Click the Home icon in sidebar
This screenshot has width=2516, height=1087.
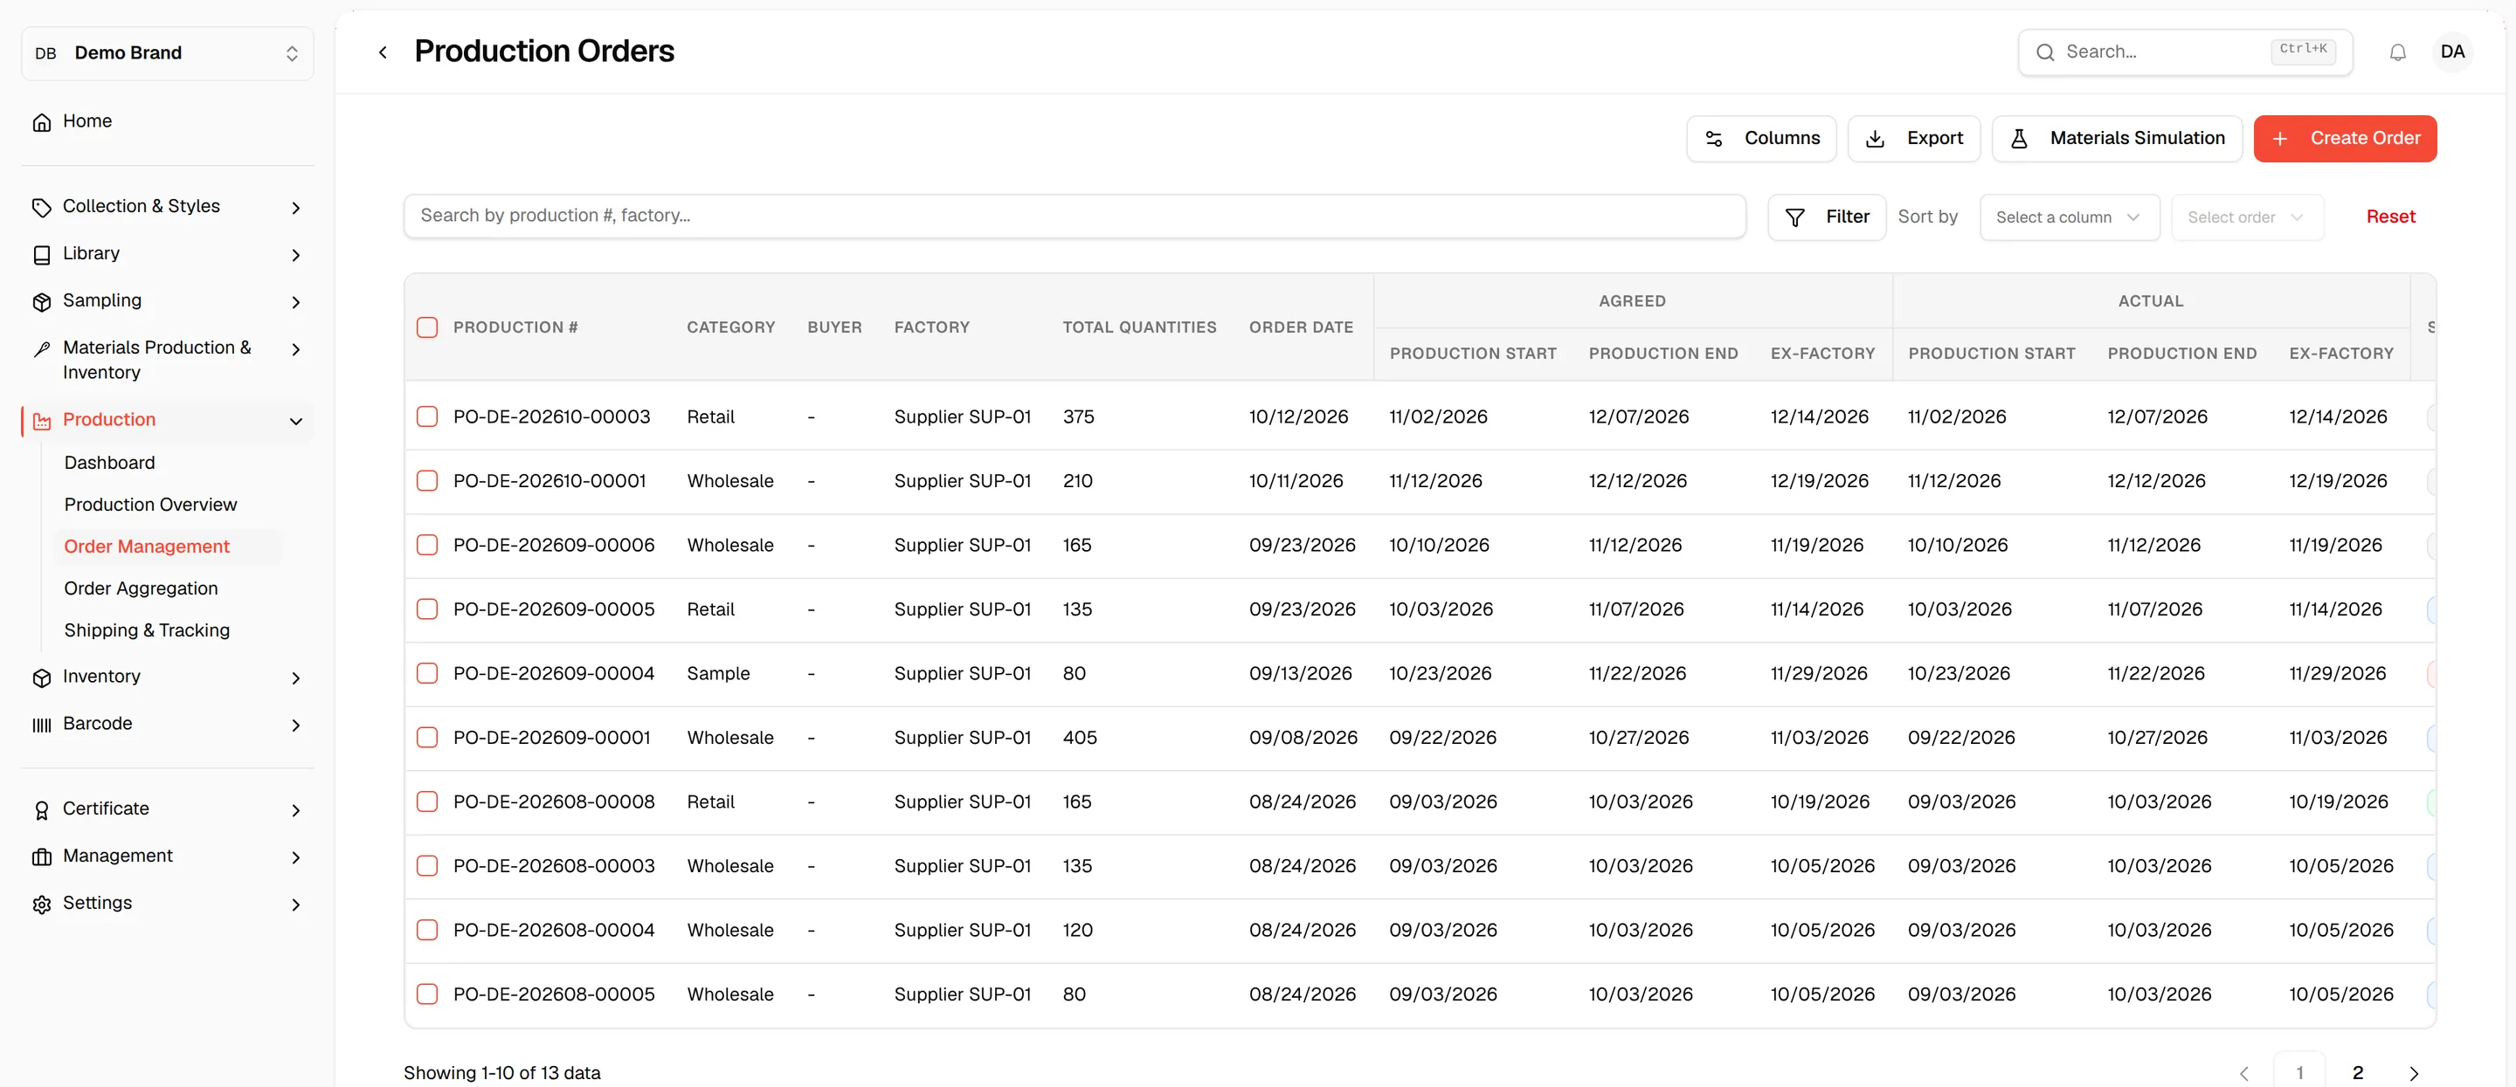tap(42, 122)
